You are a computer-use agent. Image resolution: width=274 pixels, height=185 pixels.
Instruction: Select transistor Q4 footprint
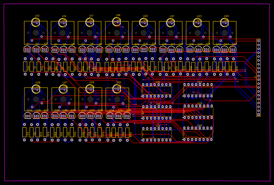pos(55,50)
